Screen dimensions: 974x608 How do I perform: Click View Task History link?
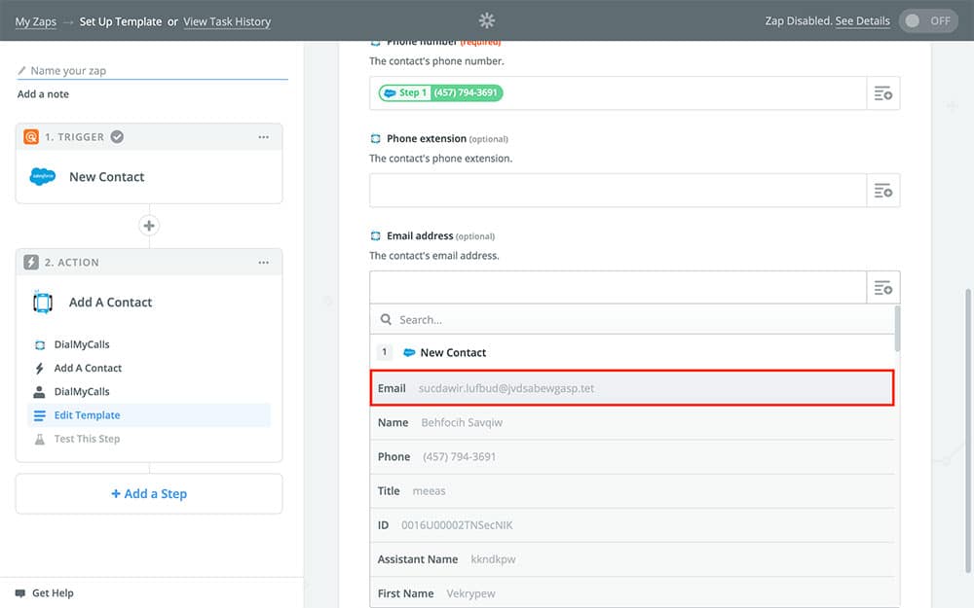pyautogui.click(x=227, y=21)
